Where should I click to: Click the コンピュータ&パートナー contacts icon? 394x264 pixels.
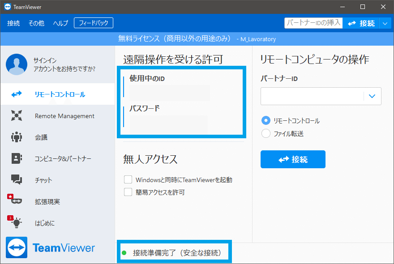[17, 158]
